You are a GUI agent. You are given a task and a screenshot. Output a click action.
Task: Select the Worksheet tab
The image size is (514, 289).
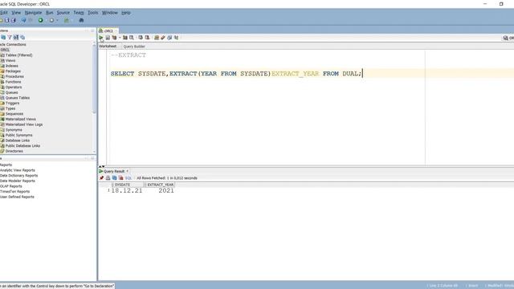pyautogui.click(x=108, y=47)
